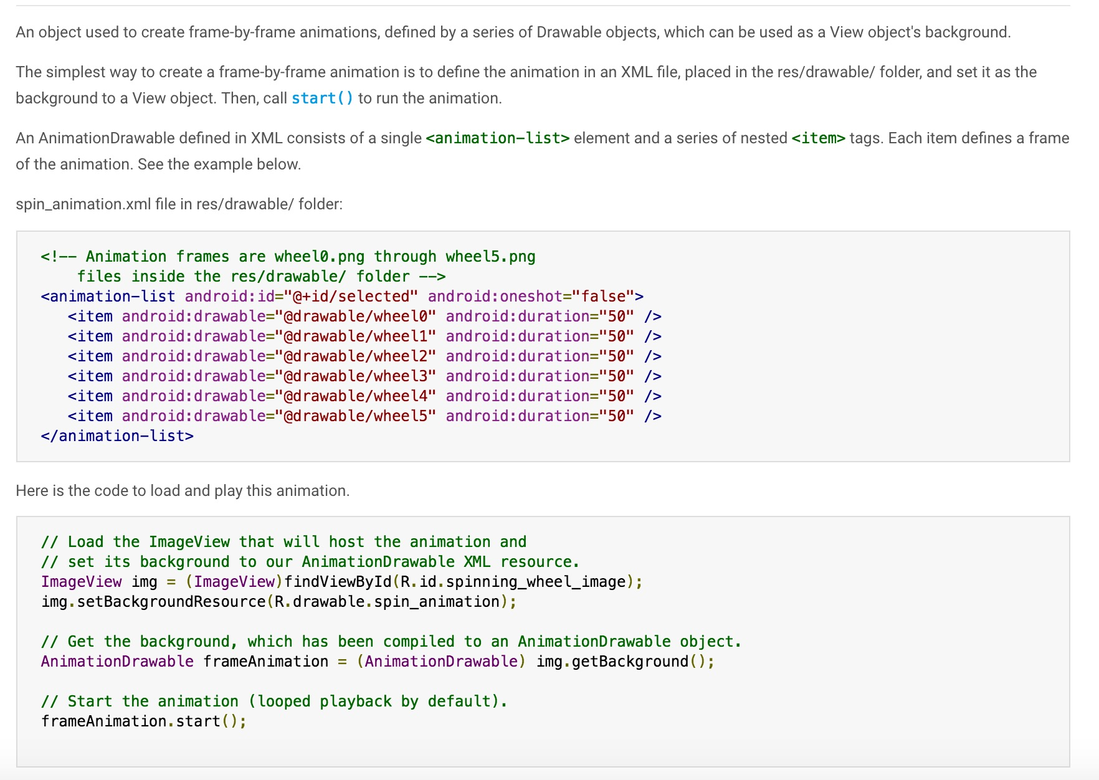Click the wheel1 drawable item line

tap(364, 336)
